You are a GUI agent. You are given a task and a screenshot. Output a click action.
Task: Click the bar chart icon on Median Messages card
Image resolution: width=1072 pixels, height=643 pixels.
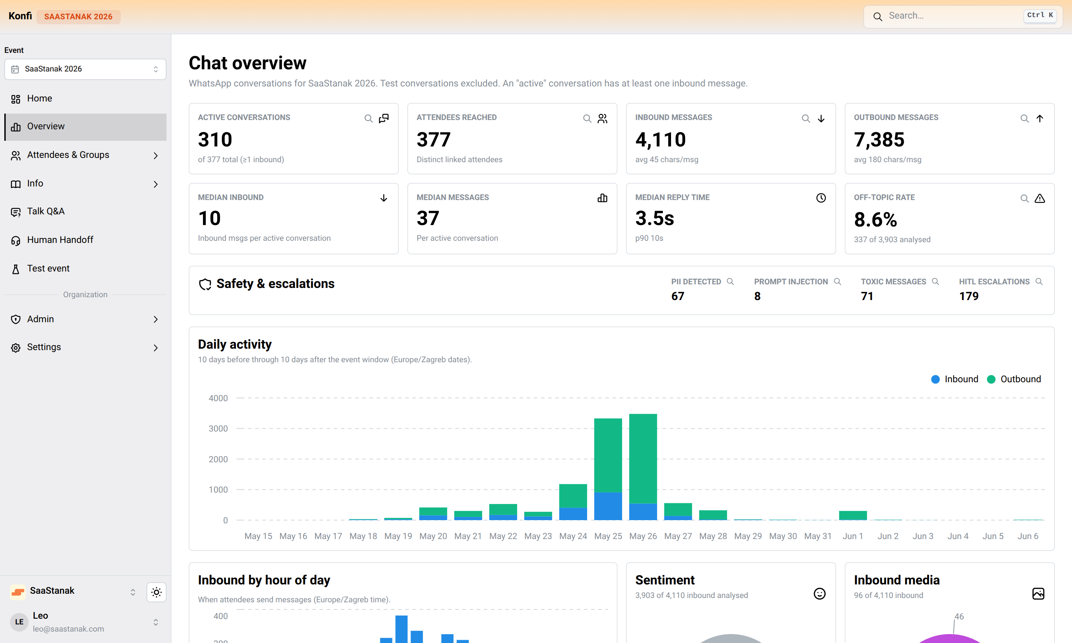point(602,198)
